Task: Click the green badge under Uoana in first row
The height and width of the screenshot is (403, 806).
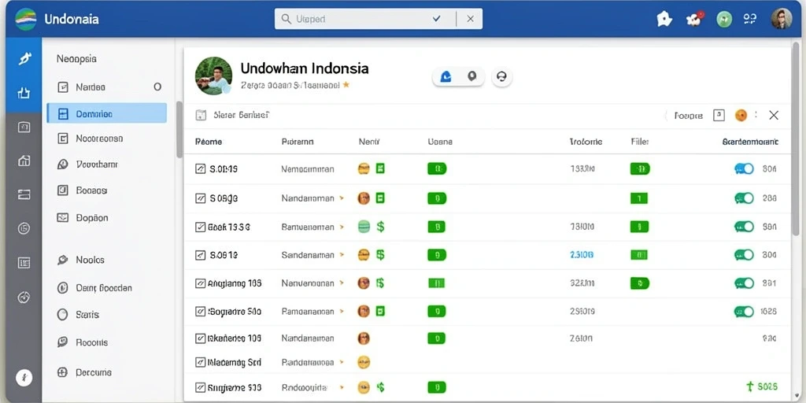Action: coord(437,168)
